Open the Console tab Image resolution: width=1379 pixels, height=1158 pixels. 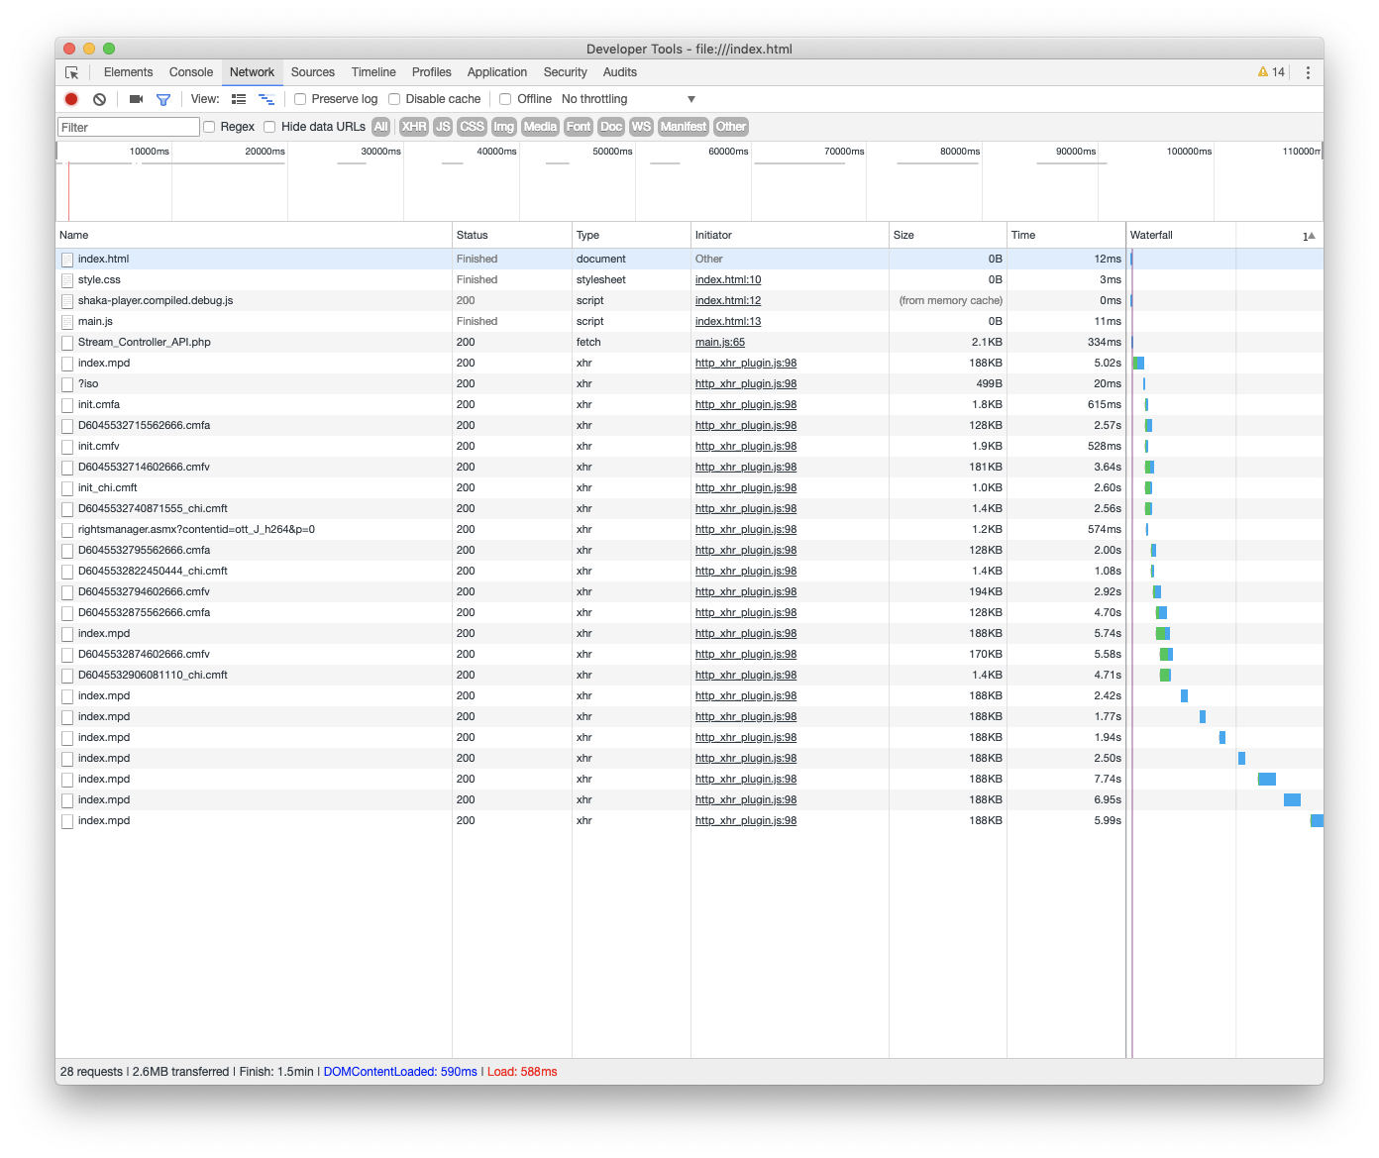click(191, 72)
